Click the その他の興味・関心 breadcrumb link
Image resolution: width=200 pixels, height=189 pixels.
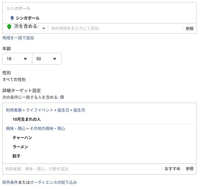pyautogui.click(x=48, y=129)
